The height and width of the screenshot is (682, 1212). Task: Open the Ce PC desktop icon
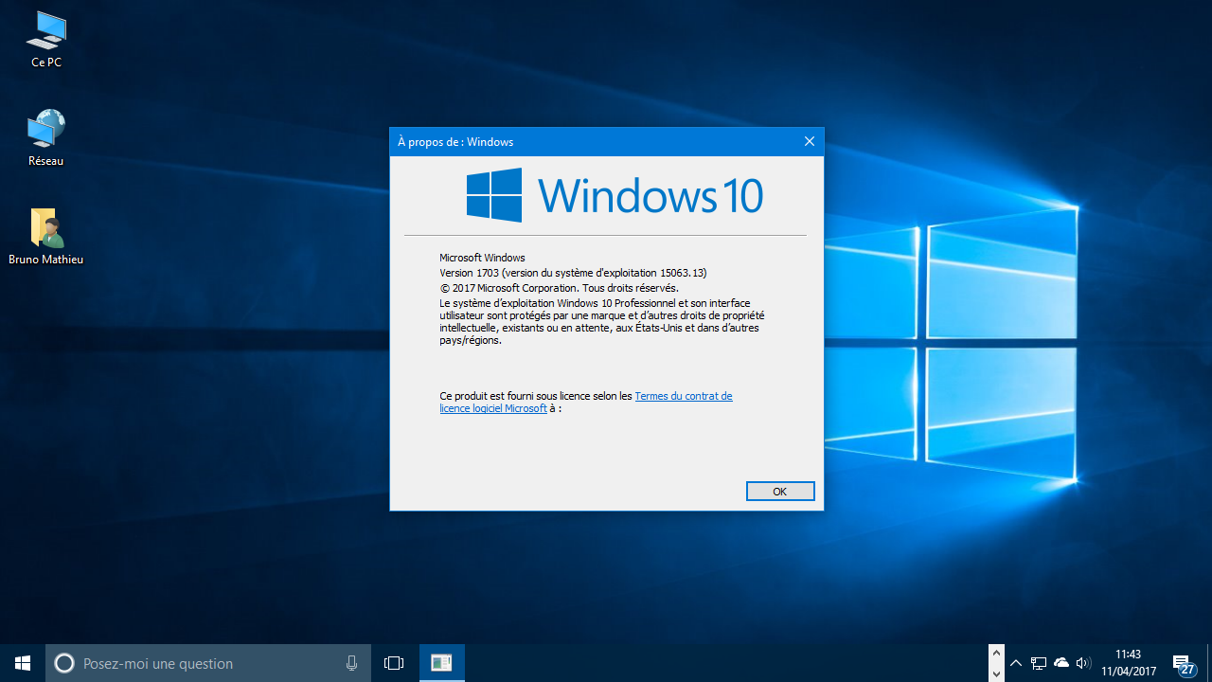(45, 40)
